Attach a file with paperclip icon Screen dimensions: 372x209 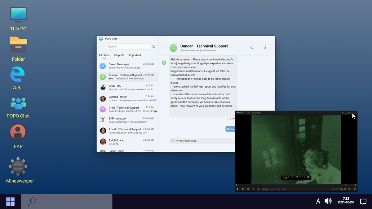[x=173, y=141]
